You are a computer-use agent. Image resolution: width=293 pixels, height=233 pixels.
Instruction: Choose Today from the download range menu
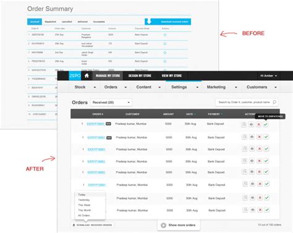pos(90,195)
